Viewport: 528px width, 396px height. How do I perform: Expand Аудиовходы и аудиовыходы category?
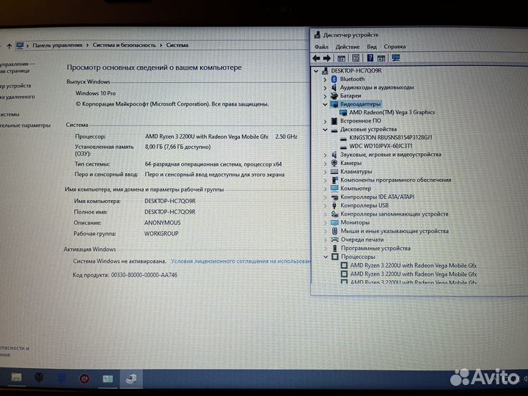(325, 87)
